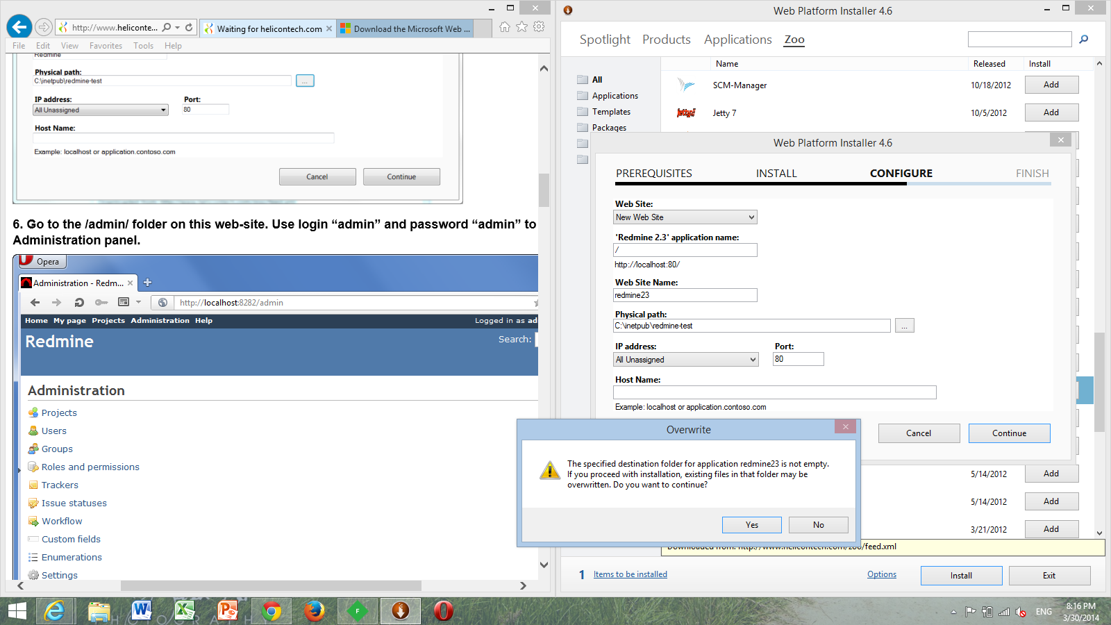1111x625 pixels.
Task: Click the Exit button
Action: pos(1049,576)
